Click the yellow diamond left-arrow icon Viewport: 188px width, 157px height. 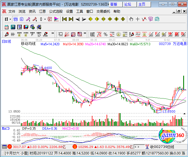[90, 19]
